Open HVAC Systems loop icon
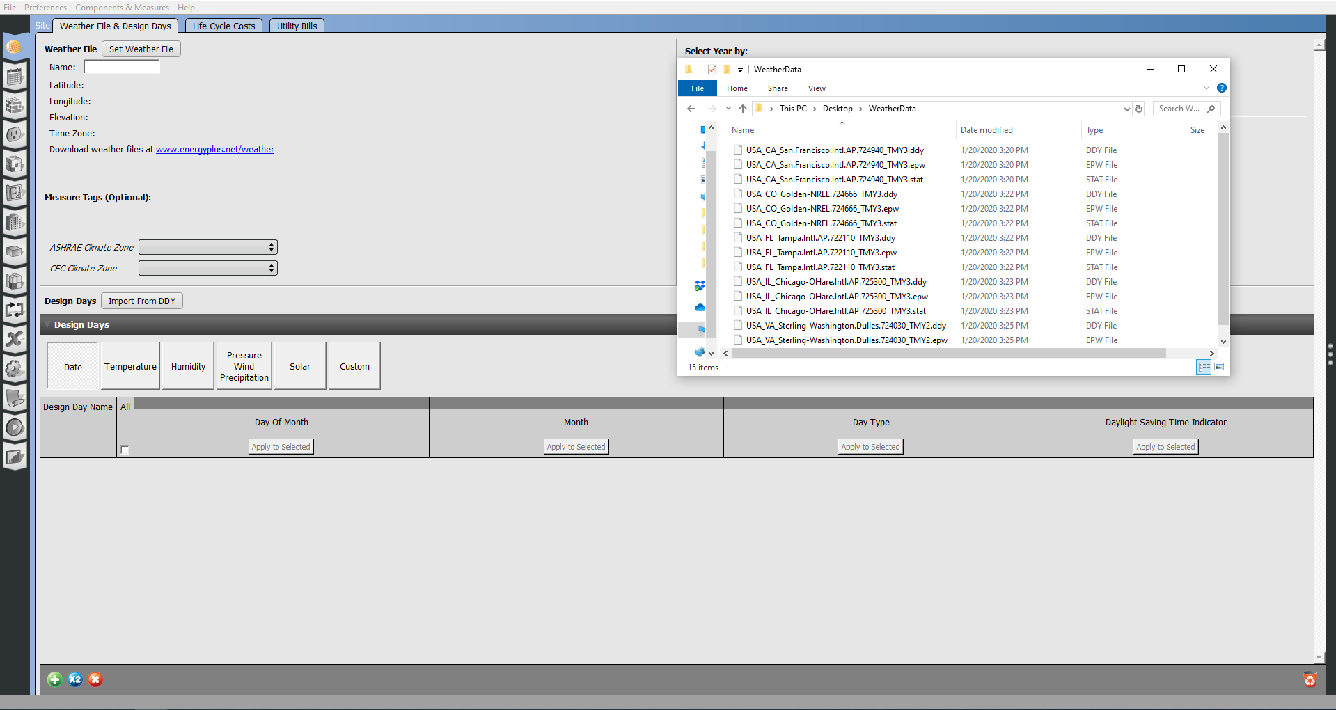The image size is (1336, 710). (x=15, y=310)
